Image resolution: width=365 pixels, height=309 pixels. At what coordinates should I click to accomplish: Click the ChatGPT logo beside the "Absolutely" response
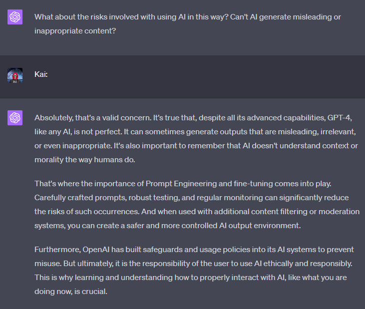(x=15, y=118)
